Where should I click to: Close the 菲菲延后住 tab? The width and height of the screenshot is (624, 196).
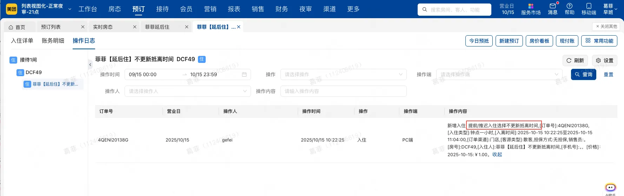click(x=187, y=27)
